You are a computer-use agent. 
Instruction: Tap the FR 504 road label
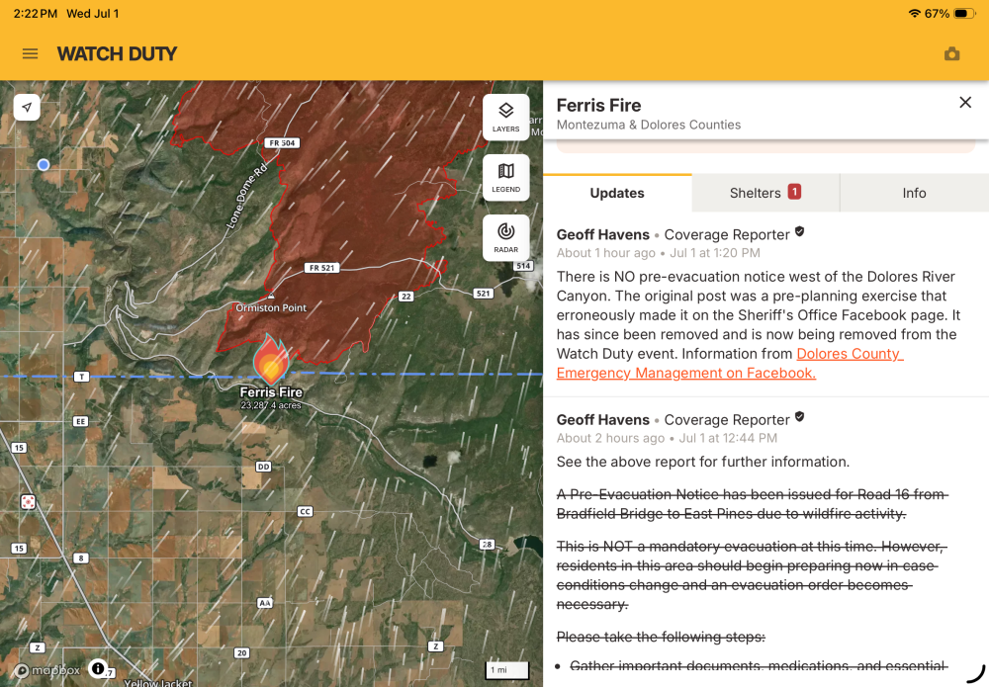(x=282, y=143)
